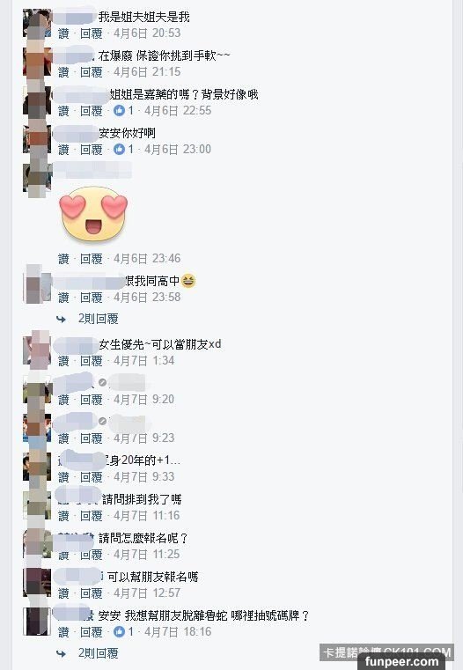Viewport: 463px width, 670px height.
Task: Reply to the comment 請問怎麼報名呢
Action: click(92, 555)
